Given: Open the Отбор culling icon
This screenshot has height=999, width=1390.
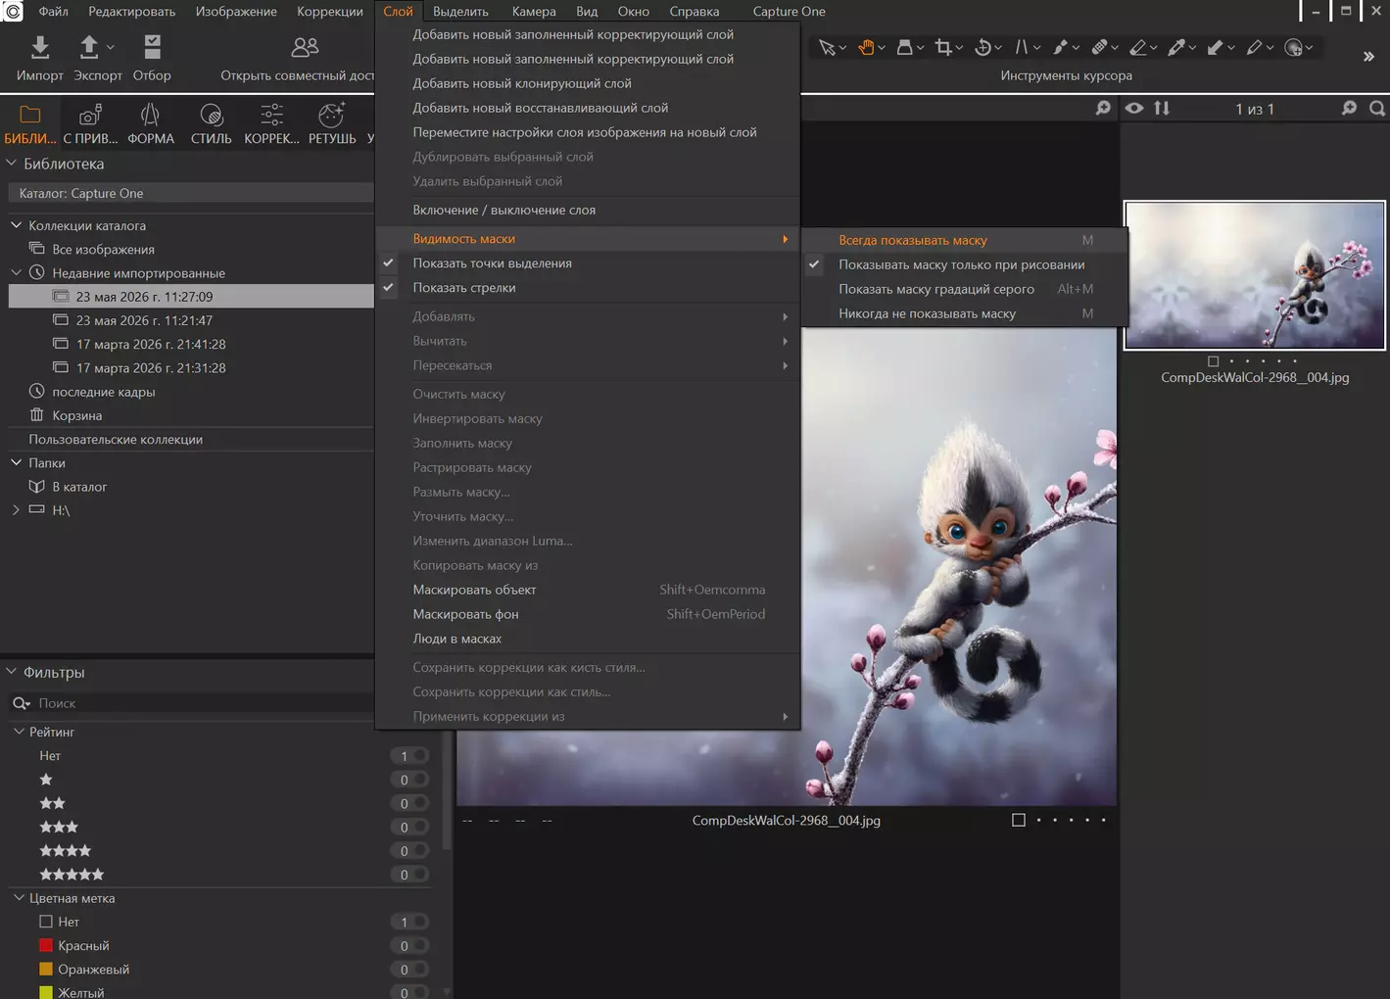Looking at the screenshot, I should click(152, 47).
